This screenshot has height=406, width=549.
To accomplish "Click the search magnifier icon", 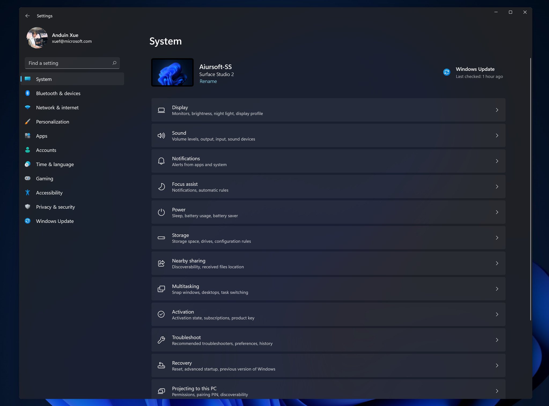I will (x=115, y=63).
